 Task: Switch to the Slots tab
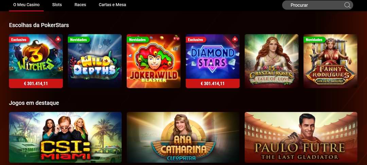pyautogui.click(x=57, y=5)
